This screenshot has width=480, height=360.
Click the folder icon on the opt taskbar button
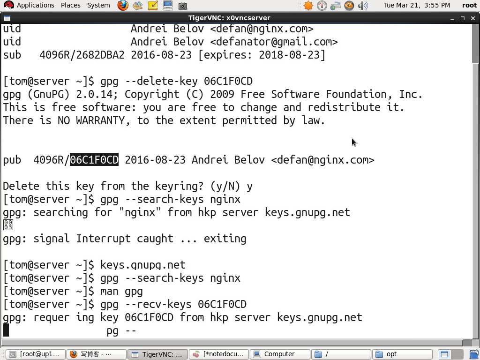coord(379,354)
